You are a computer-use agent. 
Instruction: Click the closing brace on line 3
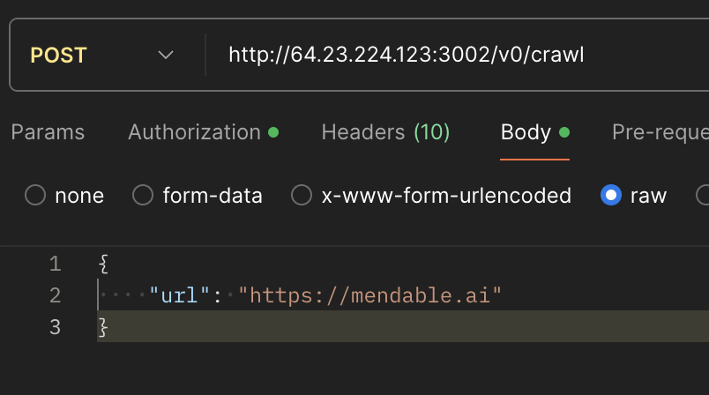[103, 327]
